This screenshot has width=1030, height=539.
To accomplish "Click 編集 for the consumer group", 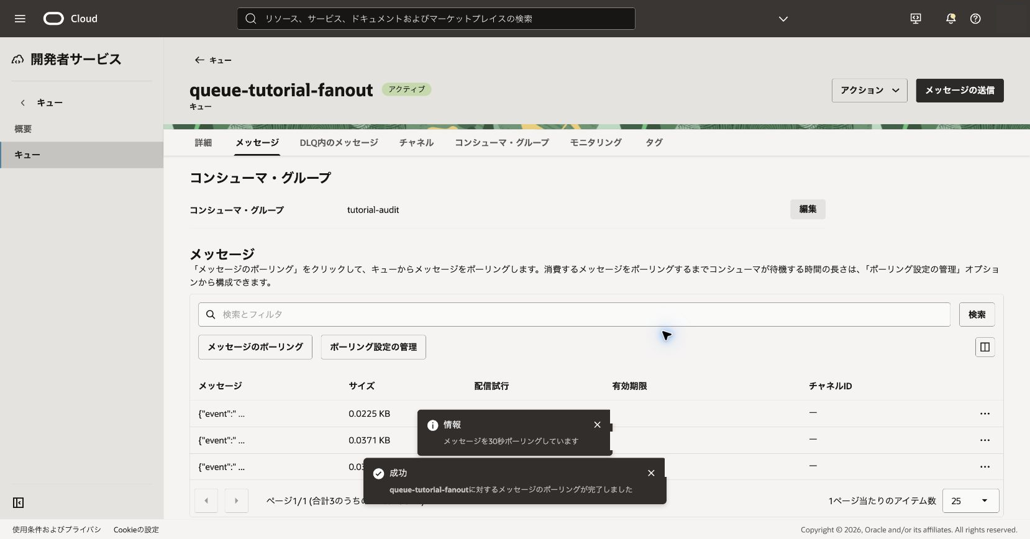I will pos(808,209).
